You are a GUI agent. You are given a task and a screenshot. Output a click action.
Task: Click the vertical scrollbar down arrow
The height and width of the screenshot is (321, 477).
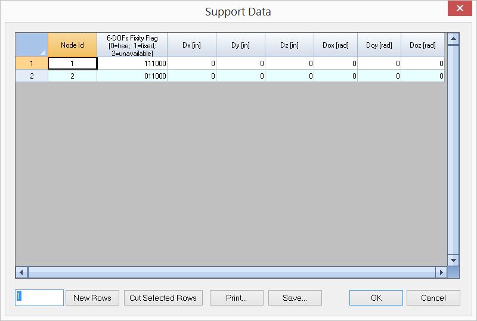[x=453, y=260]
